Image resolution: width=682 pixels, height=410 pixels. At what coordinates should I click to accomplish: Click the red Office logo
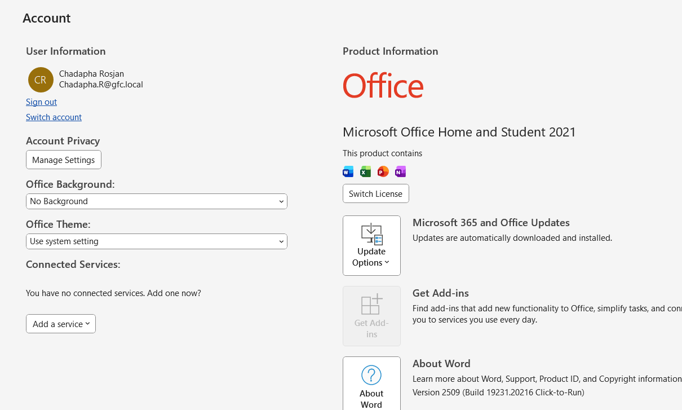pyautogui.click(x=383, y=86)
